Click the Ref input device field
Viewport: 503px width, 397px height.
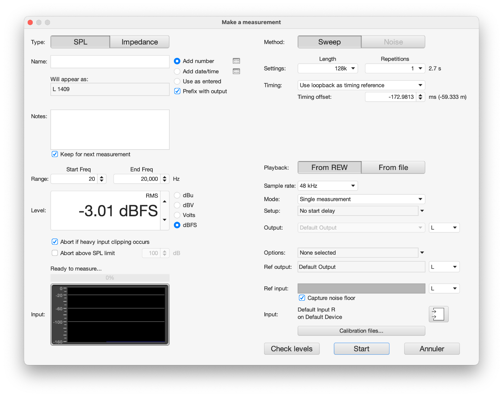[x=361, y=288]
